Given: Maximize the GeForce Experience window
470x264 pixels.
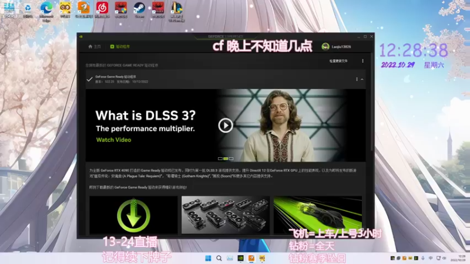Looking at the screenshot, I should coord(365,36).
